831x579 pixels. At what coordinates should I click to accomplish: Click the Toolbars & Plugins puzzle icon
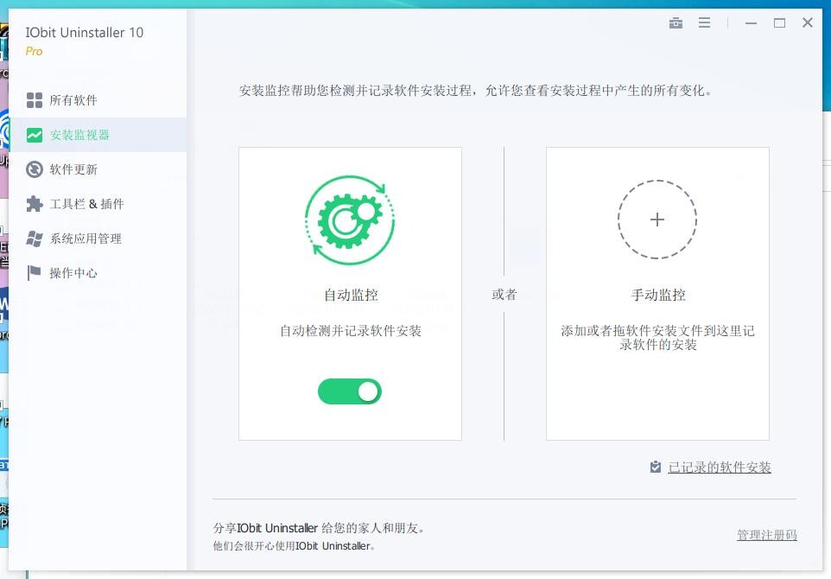click(x=35, y=204)
